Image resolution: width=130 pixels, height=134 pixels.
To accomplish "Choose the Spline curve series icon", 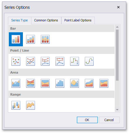I will pyautogui.click(x=89, y=61).
